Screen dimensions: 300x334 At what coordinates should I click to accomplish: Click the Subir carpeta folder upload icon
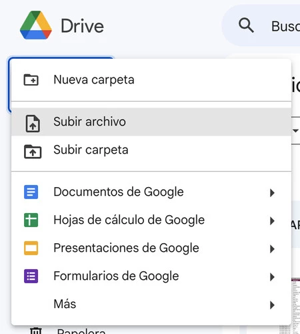[33, 152]
